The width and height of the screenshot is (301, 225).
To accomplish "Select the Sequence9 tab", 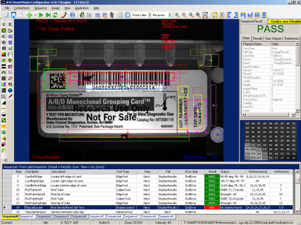I will point(166,217).
